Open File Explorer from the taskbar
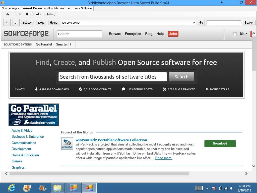Image resolution: width=257 pixels, height=193 pixels. click(x=57, y=188)
